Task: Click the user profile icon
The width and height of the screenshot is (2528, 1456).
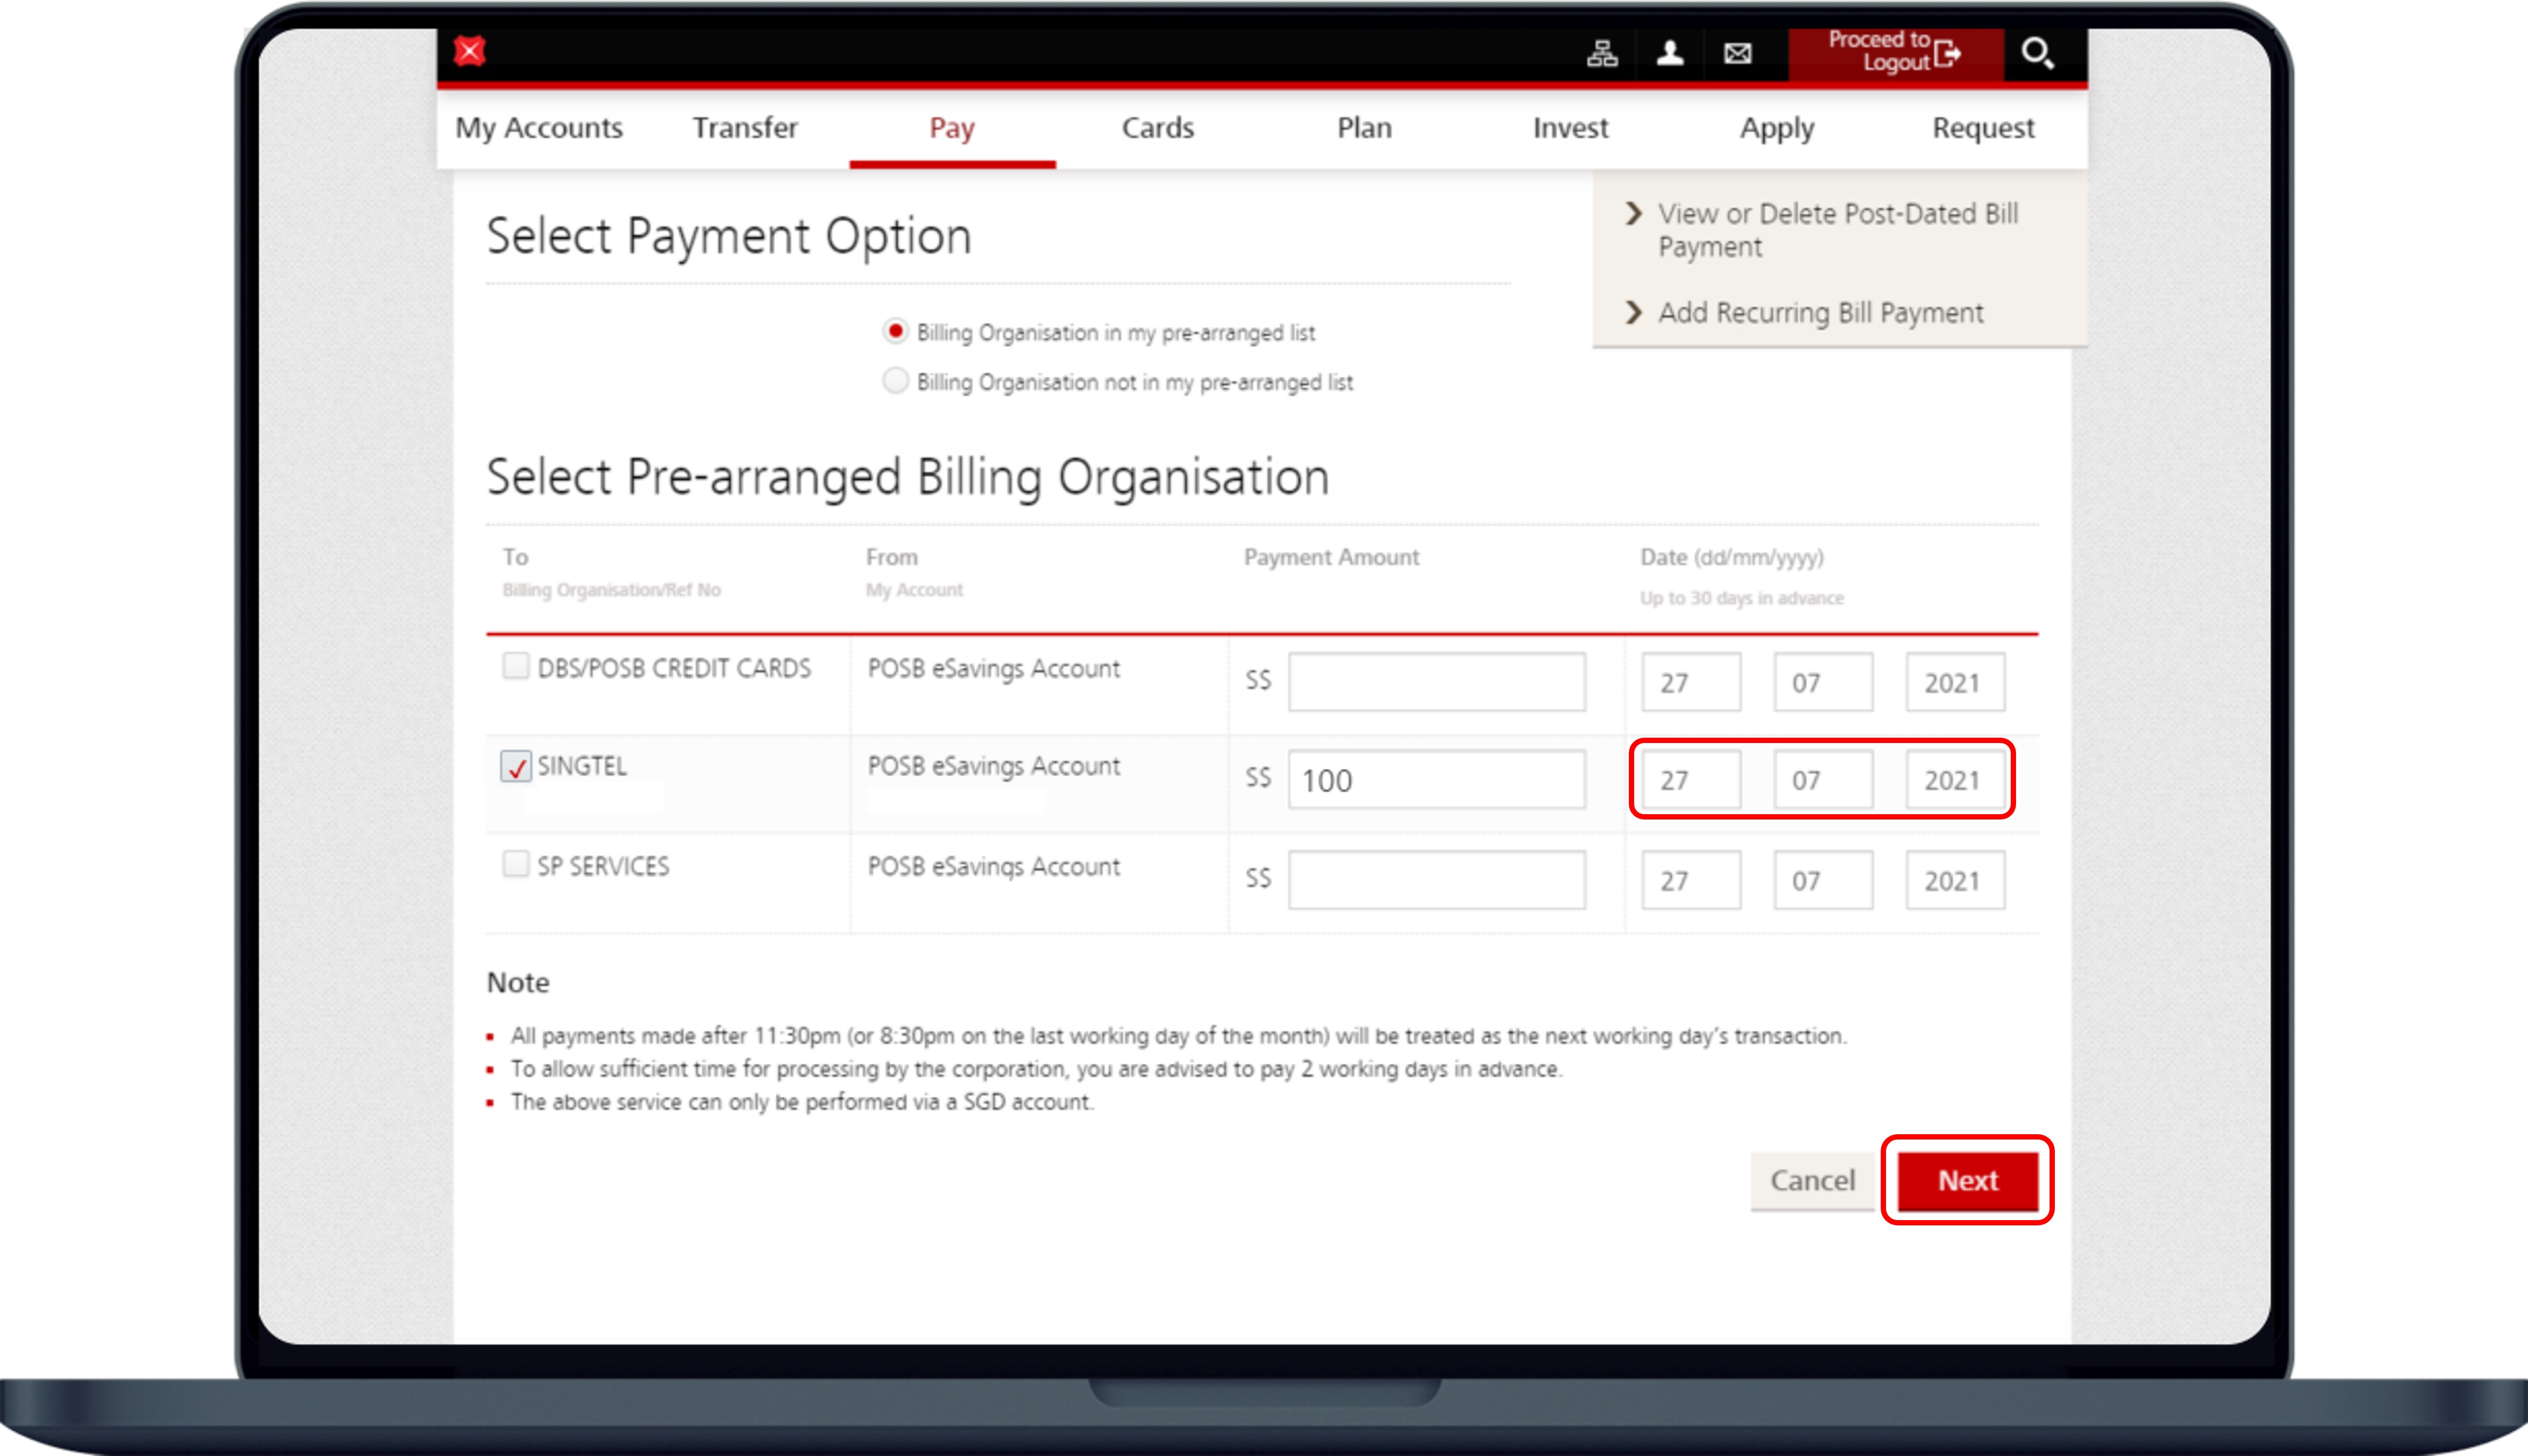Action: 1670,53
